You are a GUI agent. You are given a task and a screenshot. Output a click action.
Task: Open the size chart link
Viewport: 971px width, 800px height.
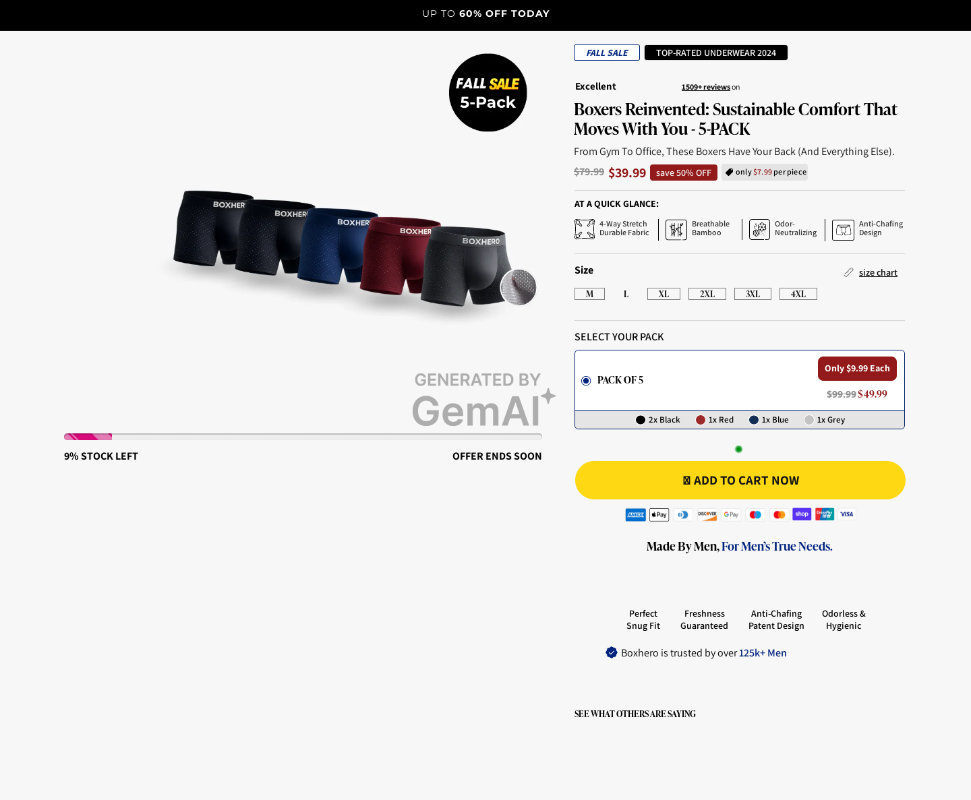878,272
